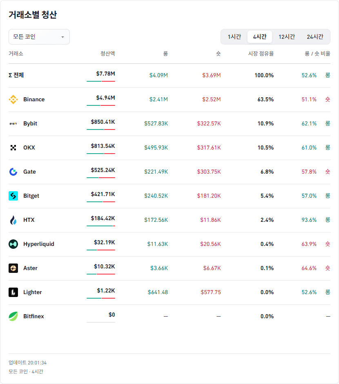Click Binance market share 63.5%
The image size is (339, 384).
click(265, 99)
